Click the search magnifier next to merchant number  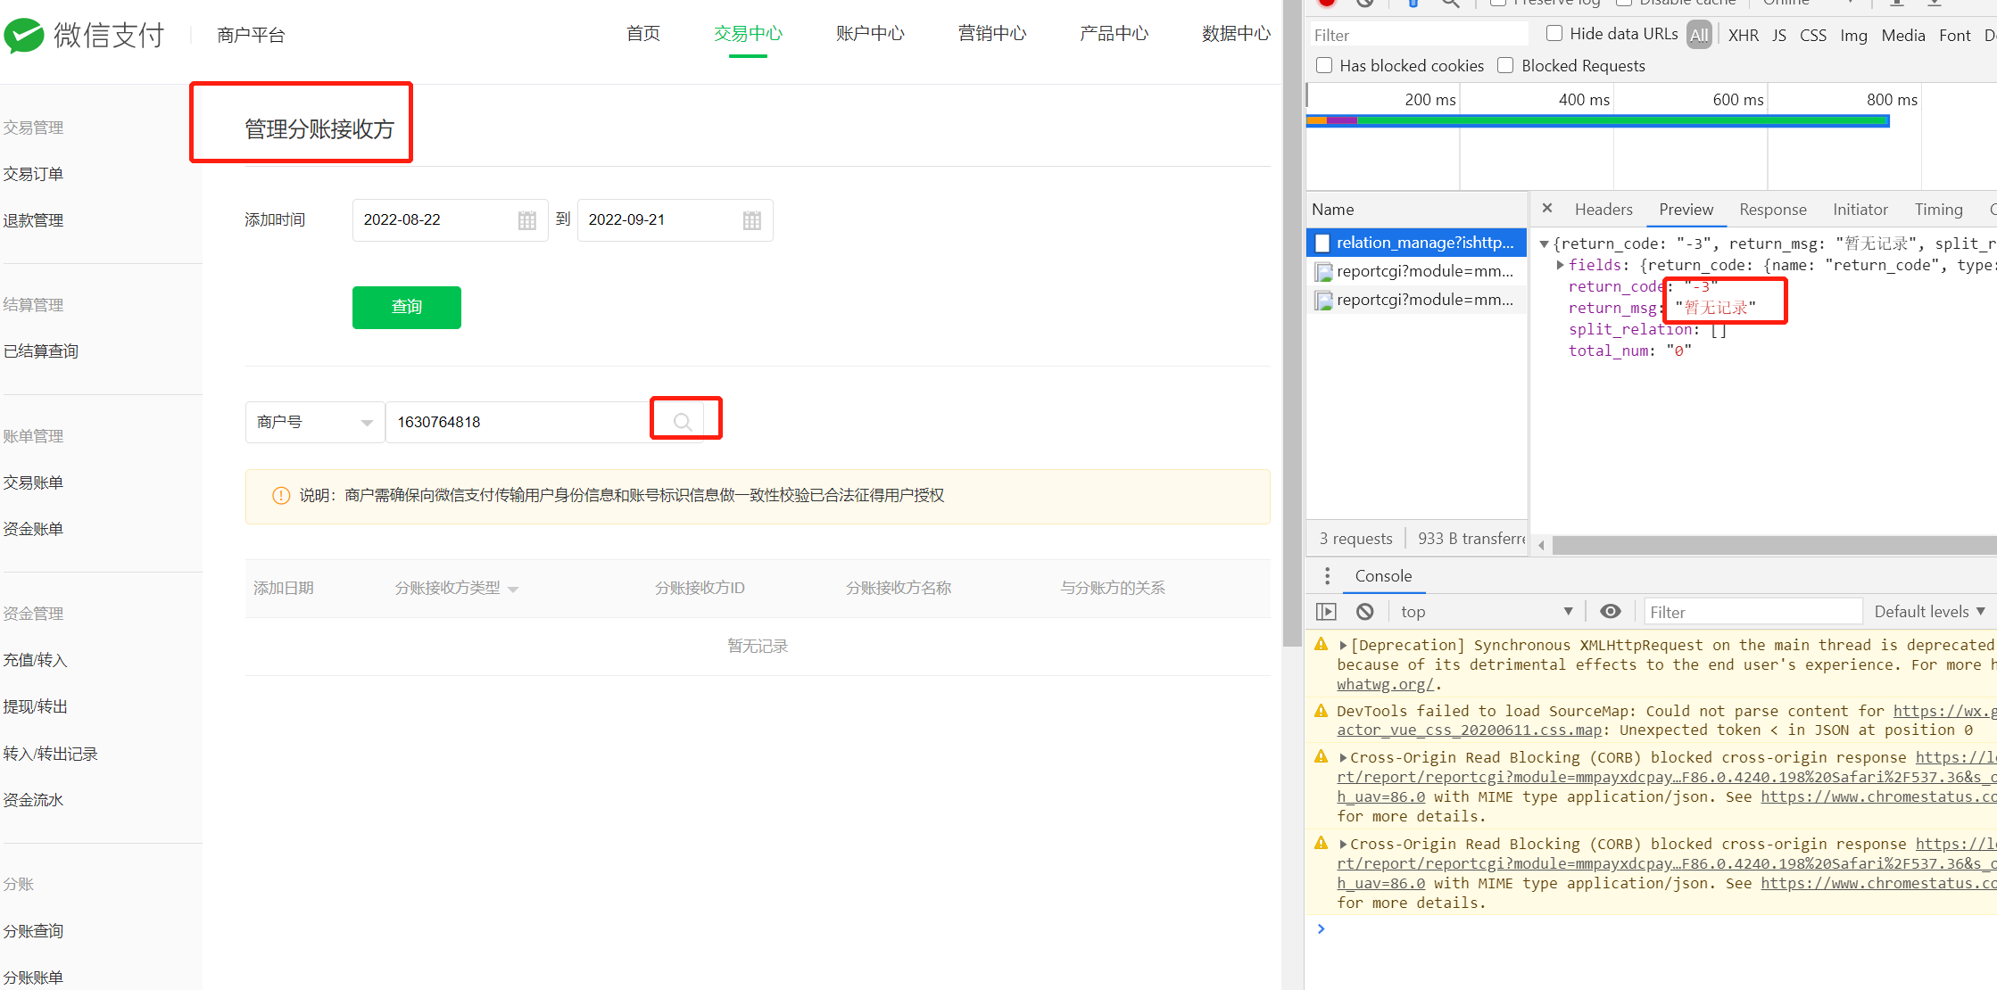click(683, 421)
